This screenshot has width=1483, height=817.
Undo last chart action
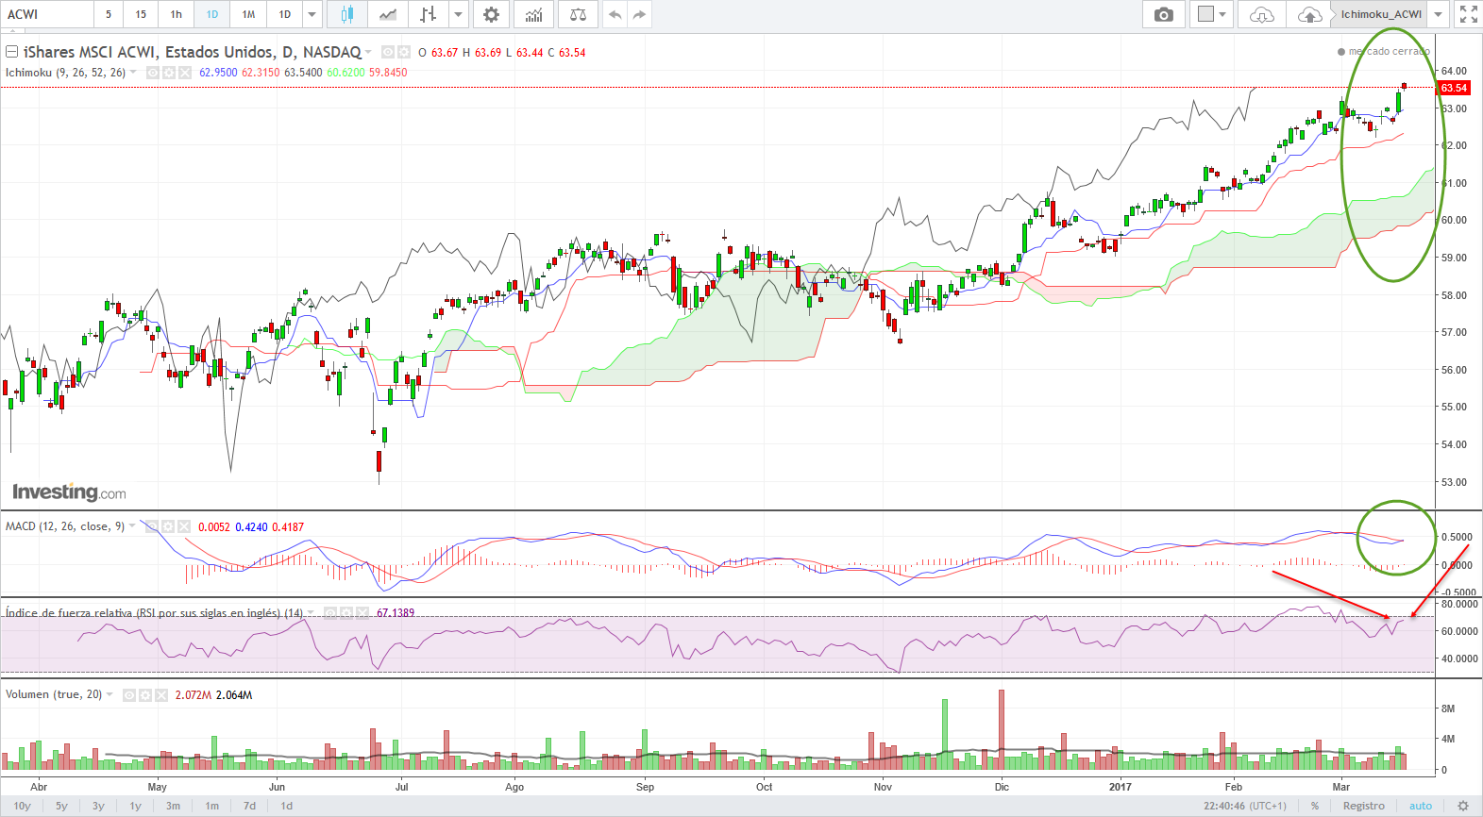pos(615,14)
